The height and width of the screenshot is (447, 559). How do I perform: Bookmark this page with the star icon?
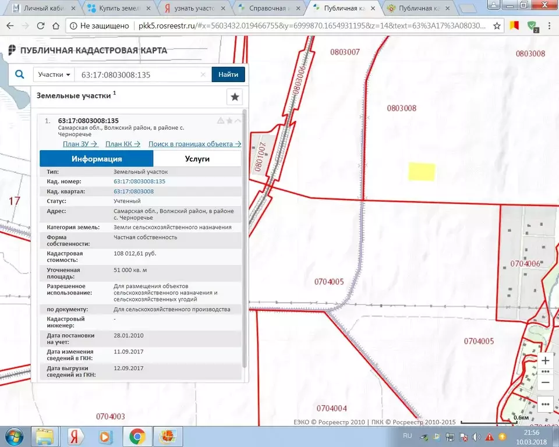[x=497, y=26]
